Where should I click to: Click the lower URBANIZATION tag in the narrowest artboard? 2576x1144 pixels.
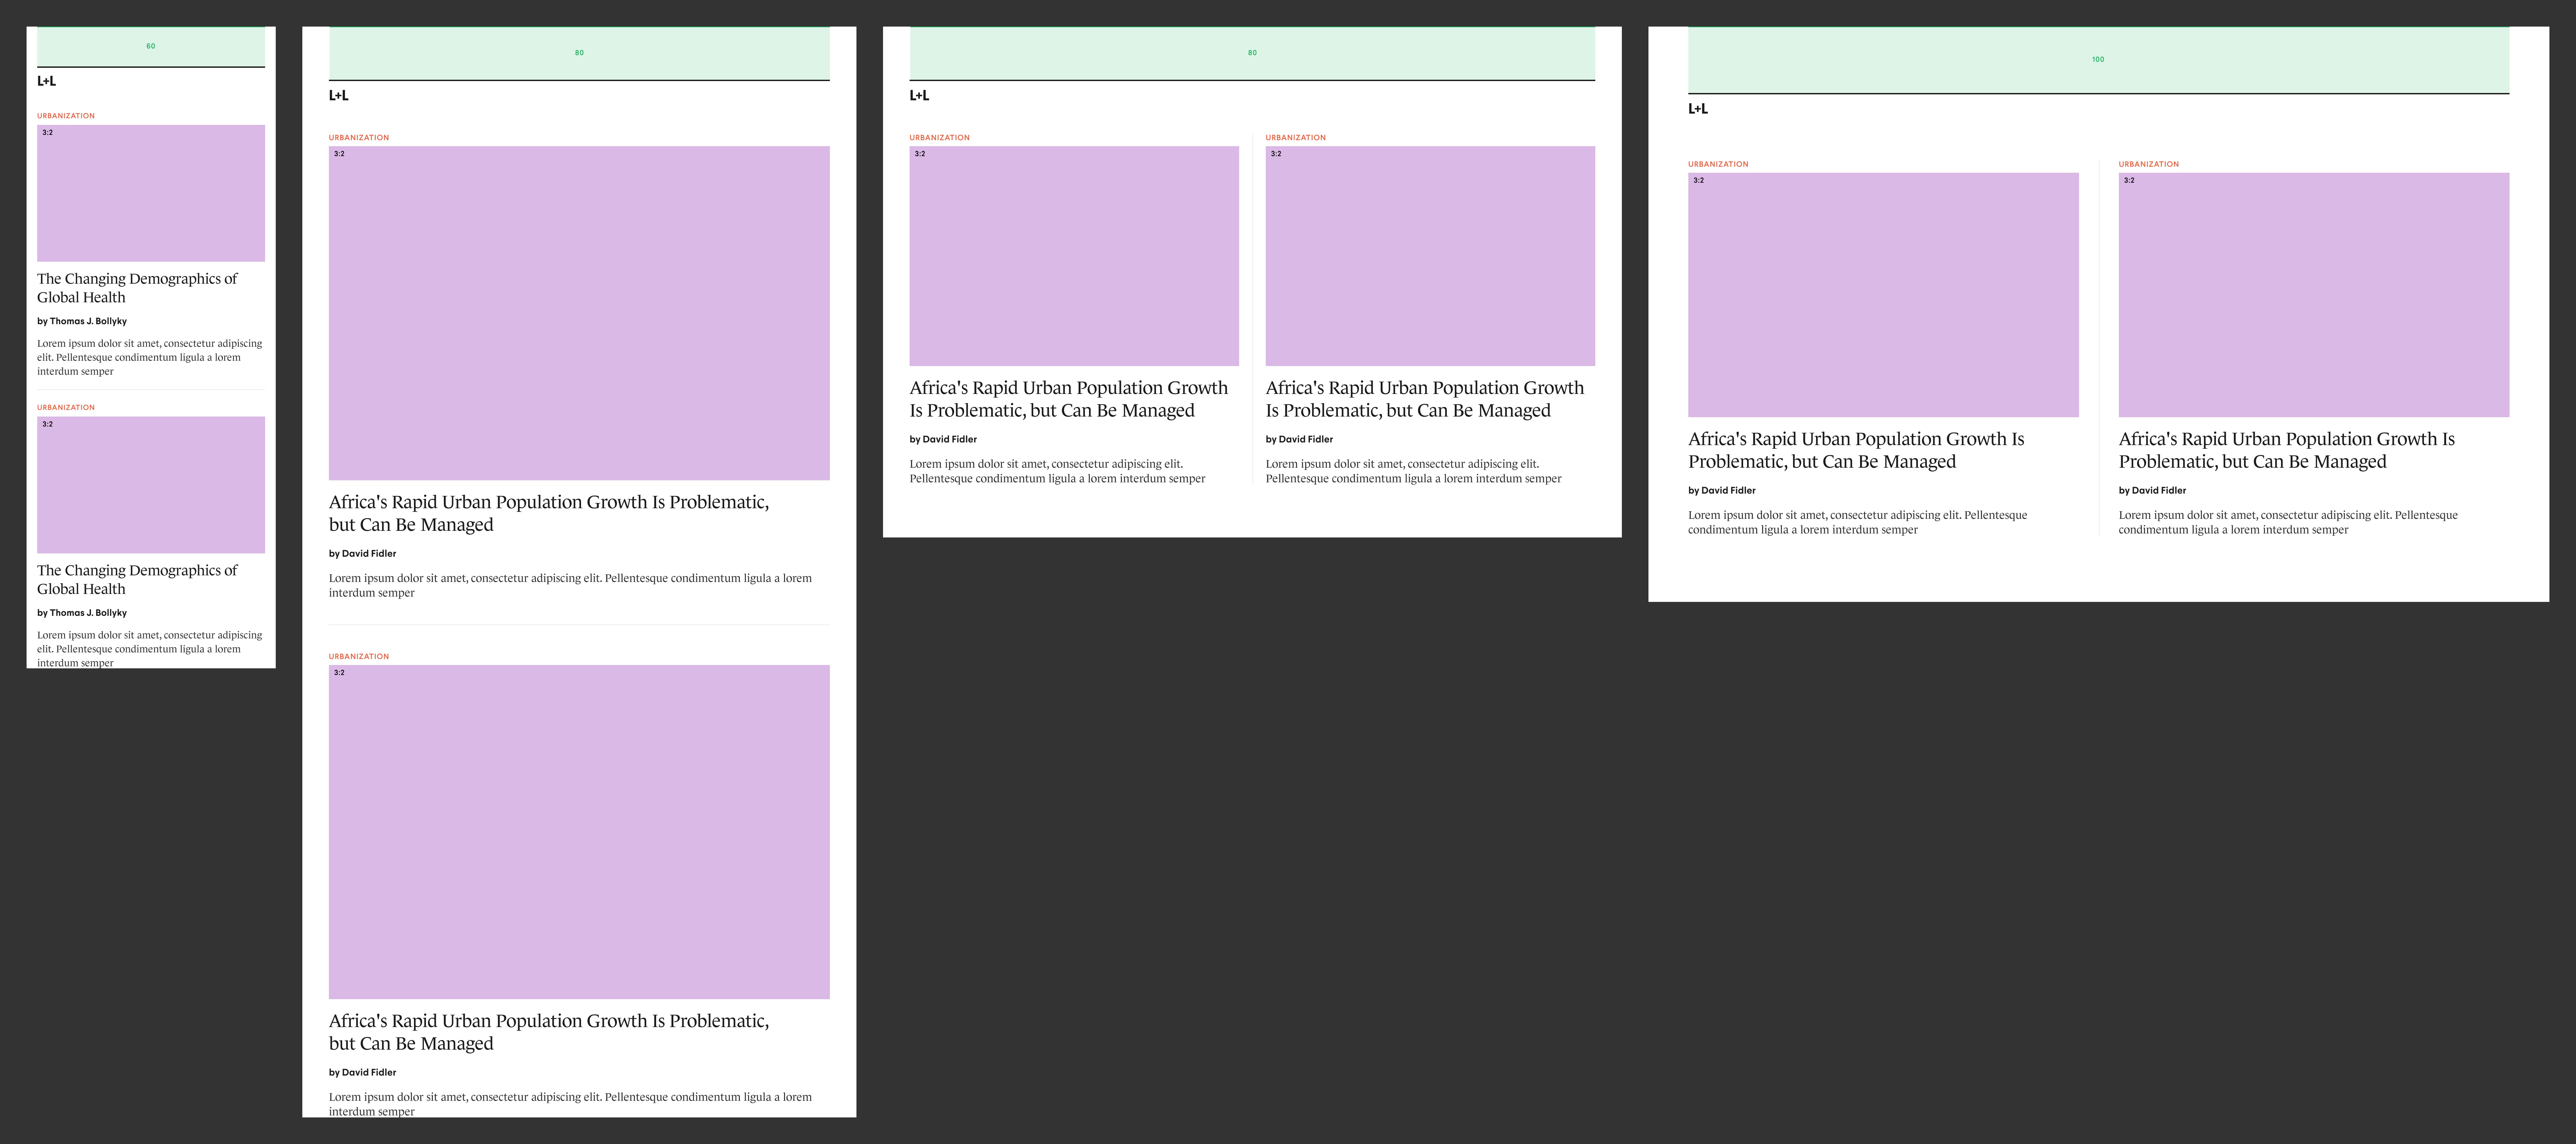[x=66, y=408]
